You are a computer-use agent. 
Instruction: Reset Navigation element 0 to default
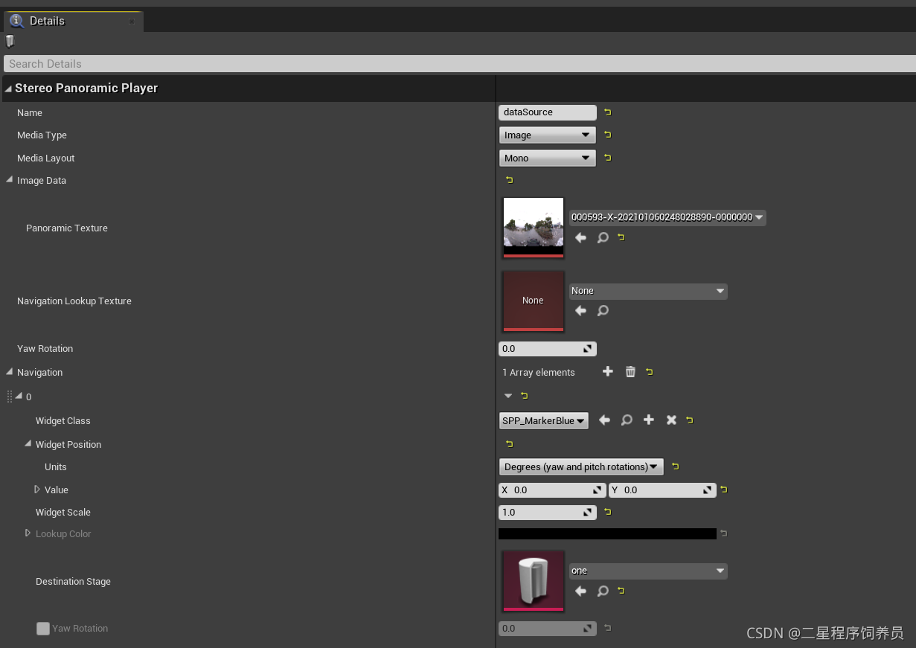point(524,396)
